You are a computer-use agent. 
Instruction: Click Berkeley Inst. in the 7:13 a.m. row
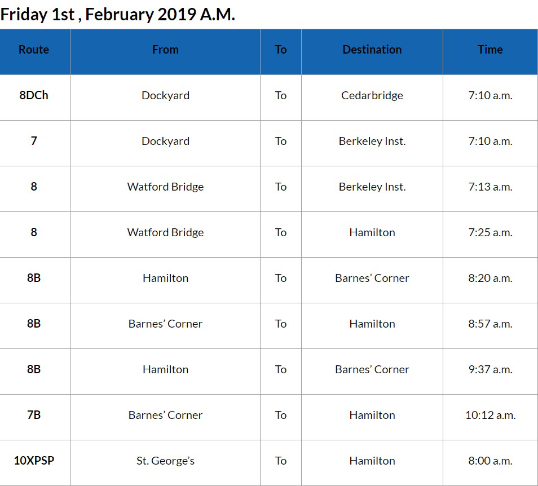click(x=372, y=187)
